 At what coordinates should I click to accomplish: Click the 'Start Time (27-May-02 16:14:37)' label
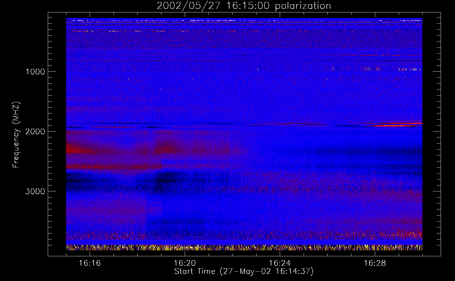coord(244,271)
